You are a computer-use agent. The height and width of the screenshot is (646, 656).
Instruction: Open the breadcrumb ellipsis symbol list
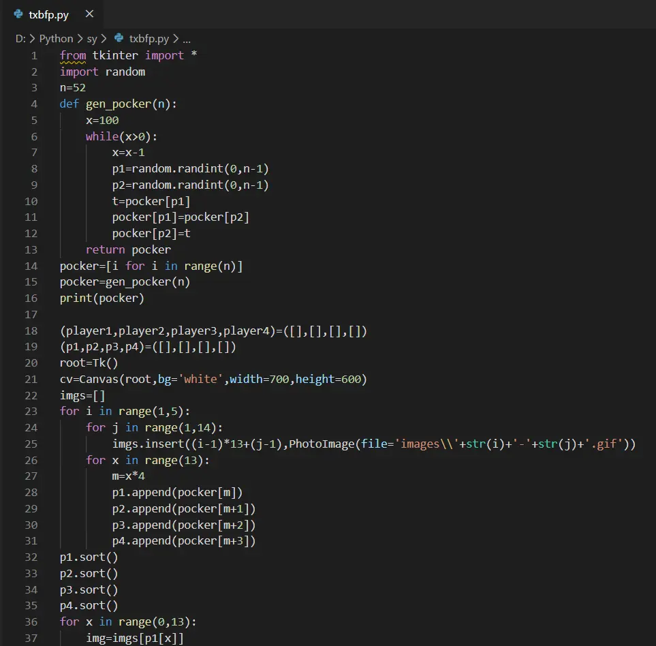187,40
